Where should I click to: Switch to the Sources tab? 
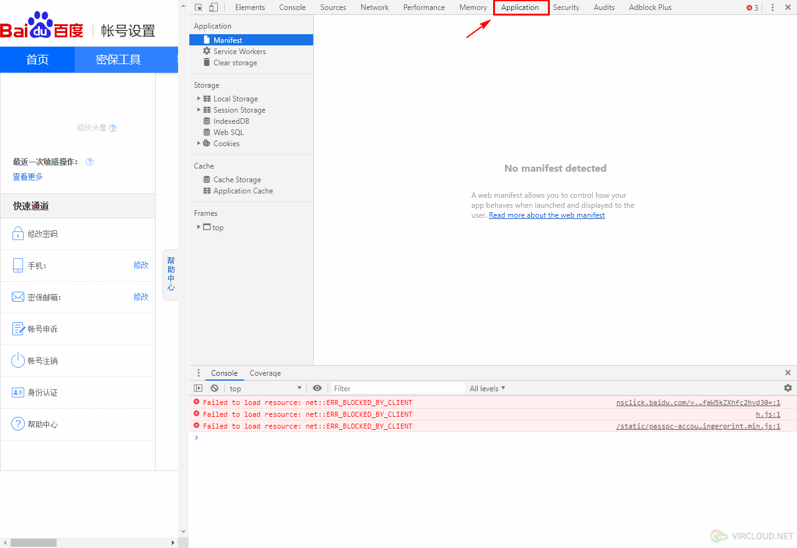333,7
